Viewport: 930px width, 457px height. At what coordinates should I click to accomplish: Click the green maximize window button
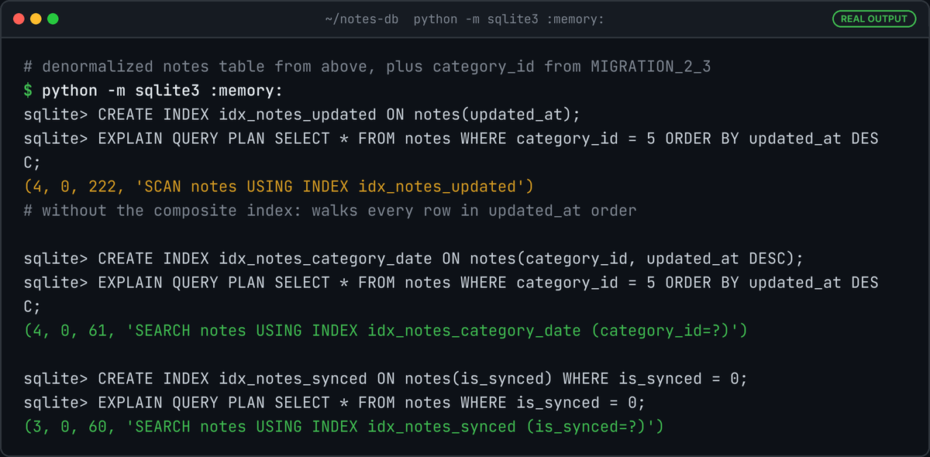click(x=53, y=19)
